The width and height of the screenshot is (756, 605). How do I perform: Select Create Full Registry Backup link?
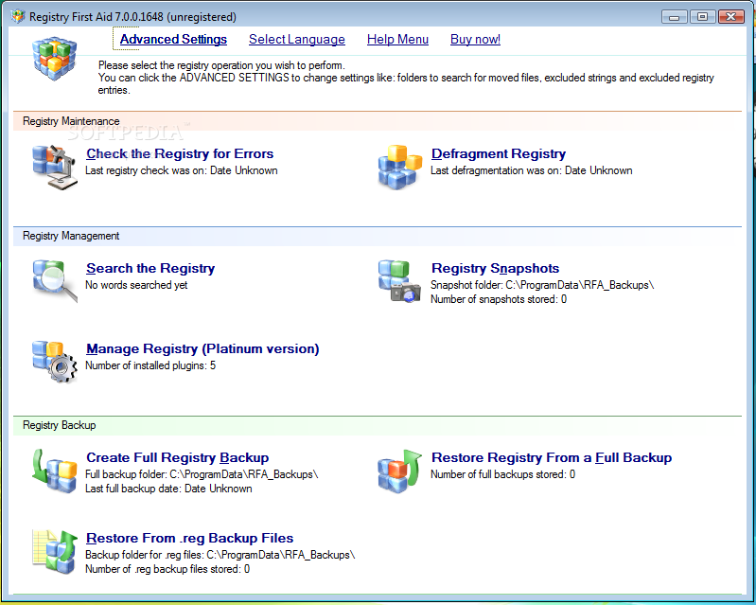178,457
